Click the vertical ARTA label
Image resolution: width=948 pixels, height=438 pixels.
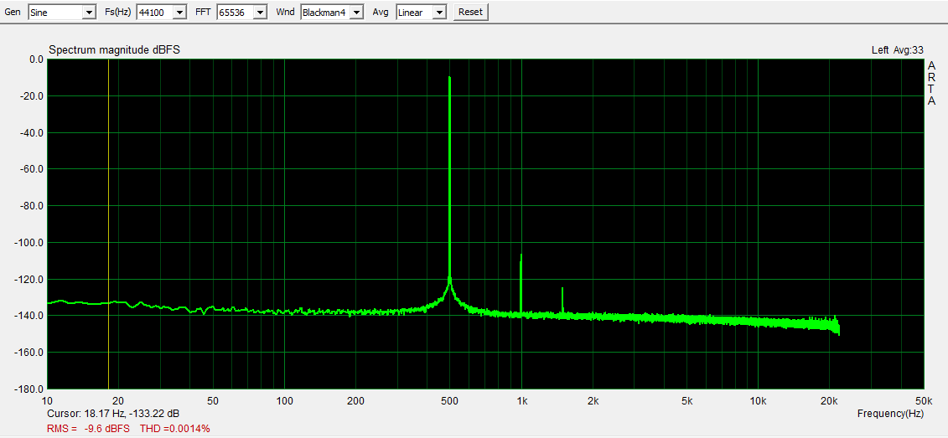click(x=931, y=84)
